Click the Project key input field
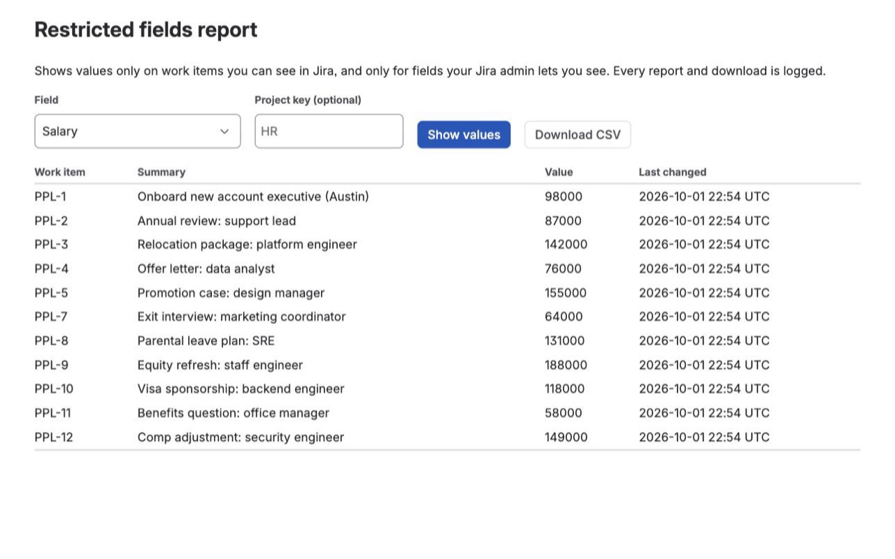This screenshot has width=895, height=559. (329, 131)
